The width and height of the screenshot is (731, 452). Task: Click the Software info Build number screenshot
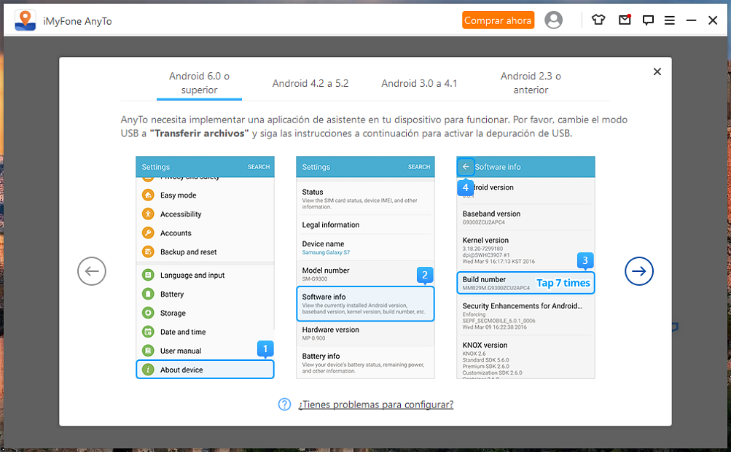[x=525, y=268]
